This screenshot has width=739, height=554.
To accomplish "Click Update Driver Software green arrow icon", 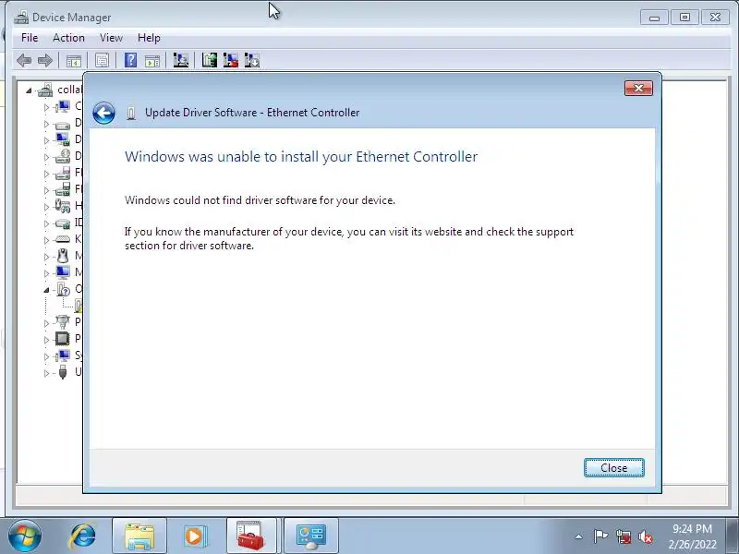I will 210,60.
